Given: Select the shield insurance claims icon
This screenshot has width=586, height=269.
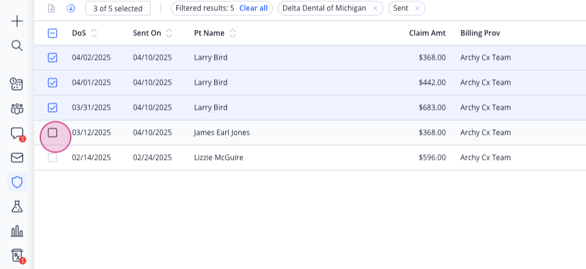Looking at the screenshot, I should tap(17, 182).
